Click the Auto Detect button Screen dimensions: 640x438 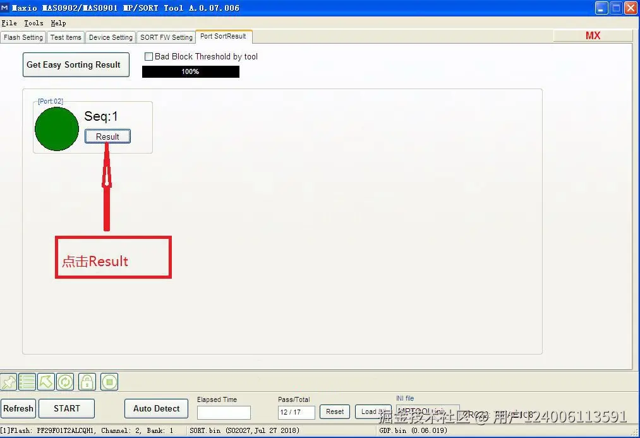(x=156, y=408)
